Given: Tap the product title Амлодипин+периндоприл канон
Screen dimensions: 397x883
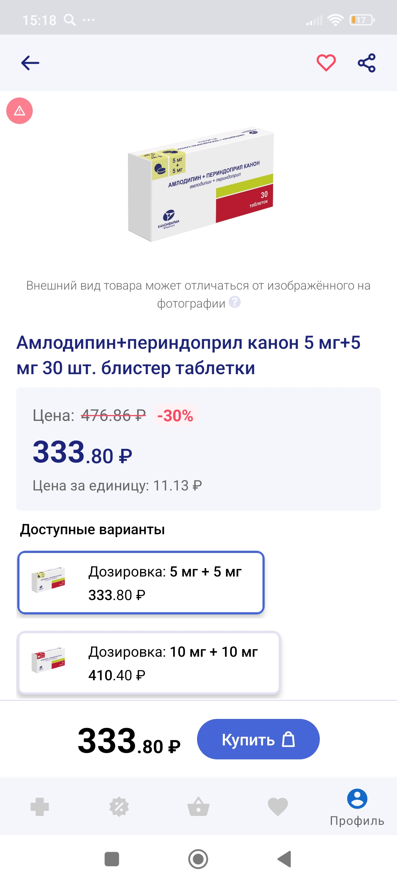Looking at the screenshot, I should coord(188,355).
